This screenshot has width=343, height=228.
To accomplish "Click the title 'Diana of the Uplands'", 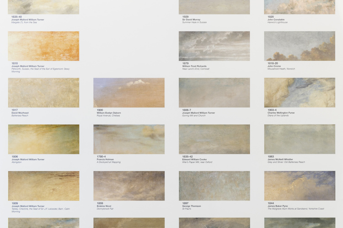I will (x=278, y=116).
